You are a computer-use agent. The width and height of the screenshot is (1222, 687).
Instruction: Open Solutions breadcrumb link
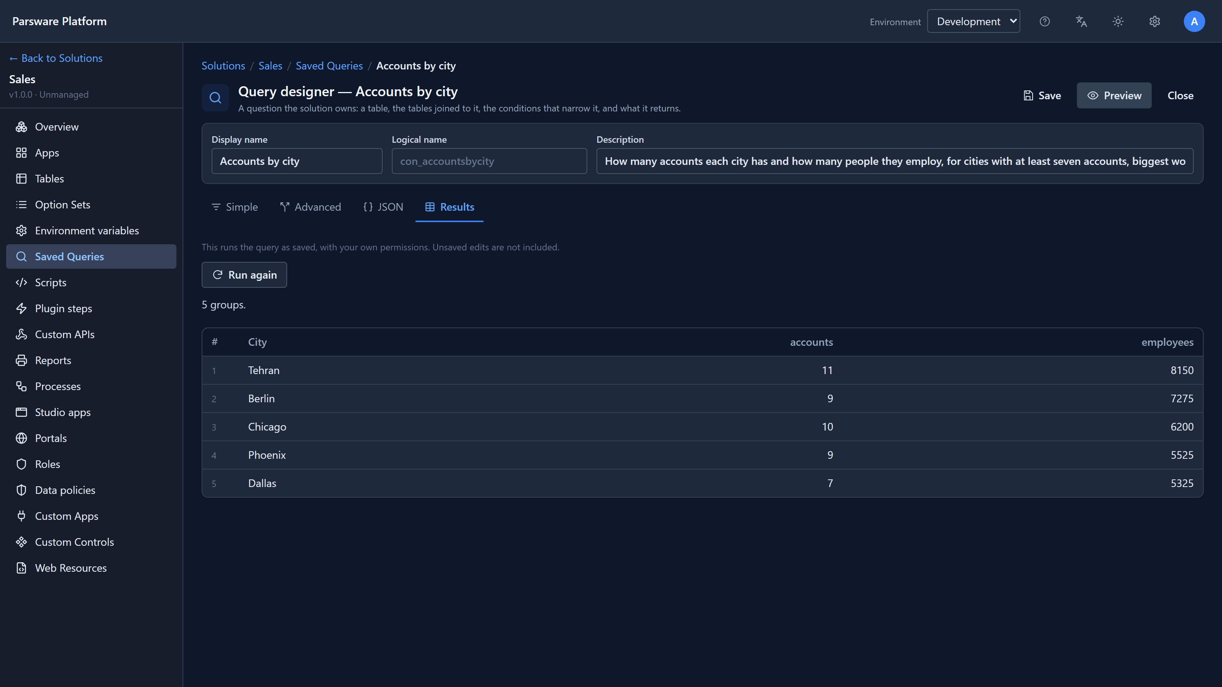pos(223,66)
